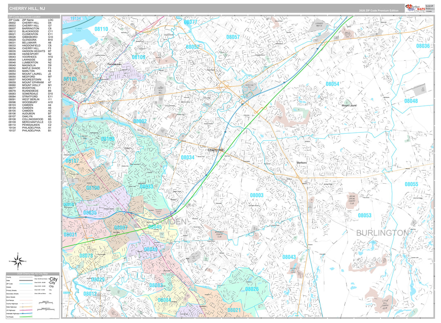Screen dimensions: 441x323
Task: Click the 08109 ZIP label on the map
Action: tap(139, 57)
